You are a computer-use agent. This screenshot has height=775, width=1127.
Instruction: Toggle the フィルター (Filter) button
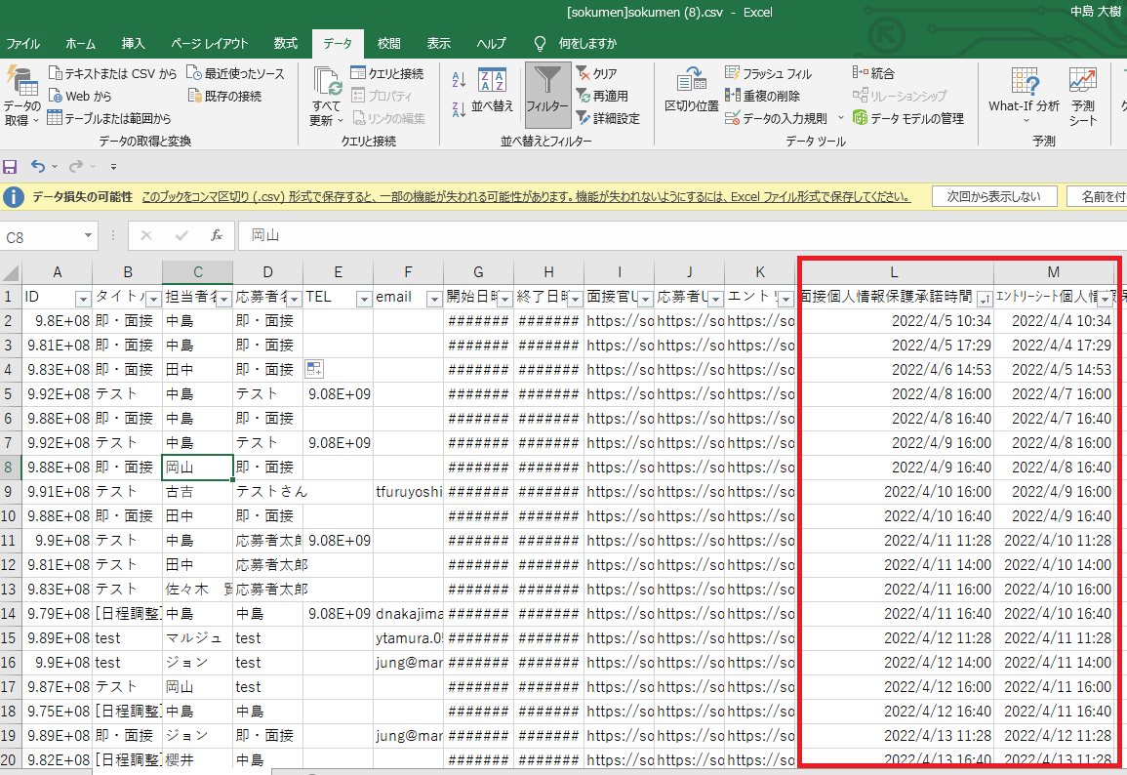547,94
